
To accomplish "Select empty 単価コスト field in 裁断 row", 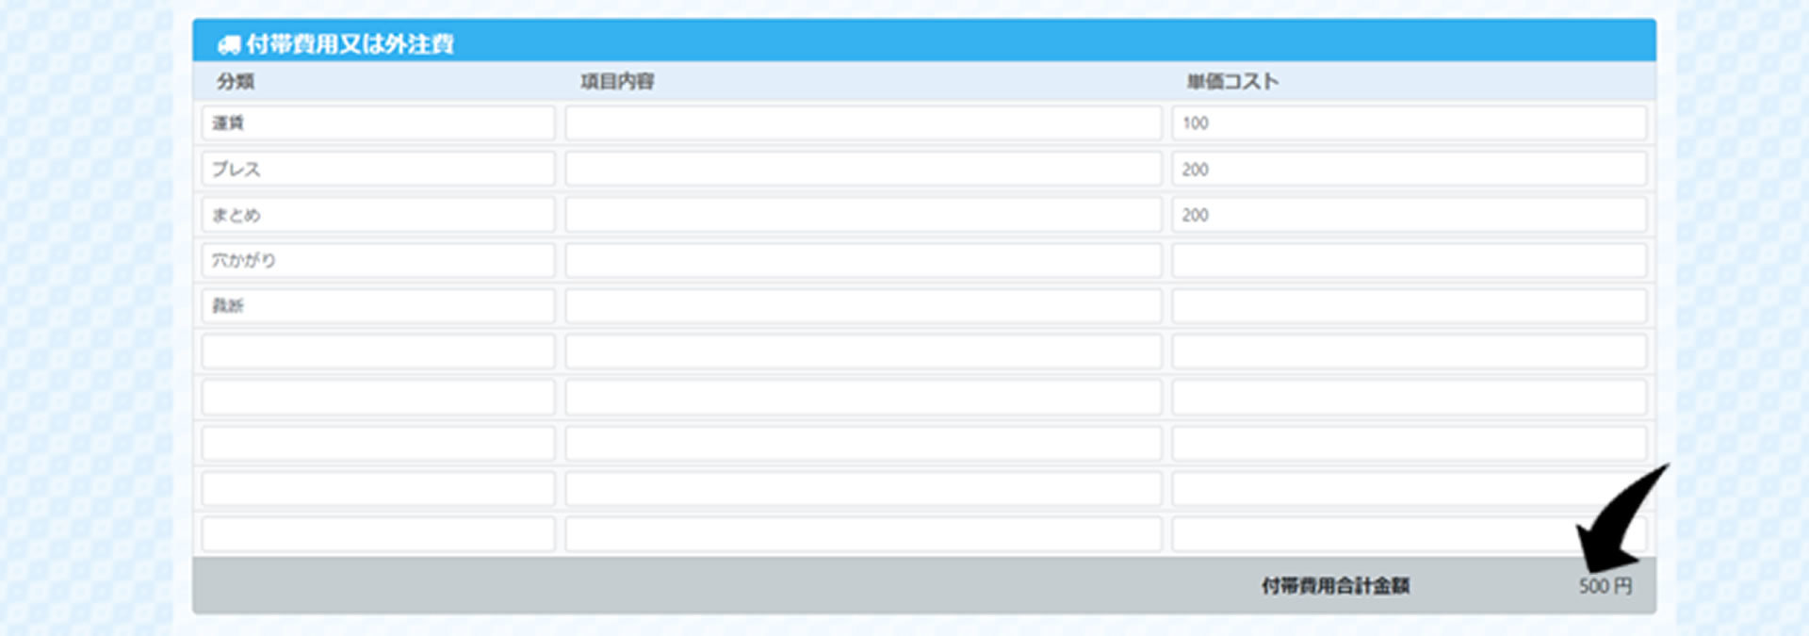I will click(x=1409, y=306).
